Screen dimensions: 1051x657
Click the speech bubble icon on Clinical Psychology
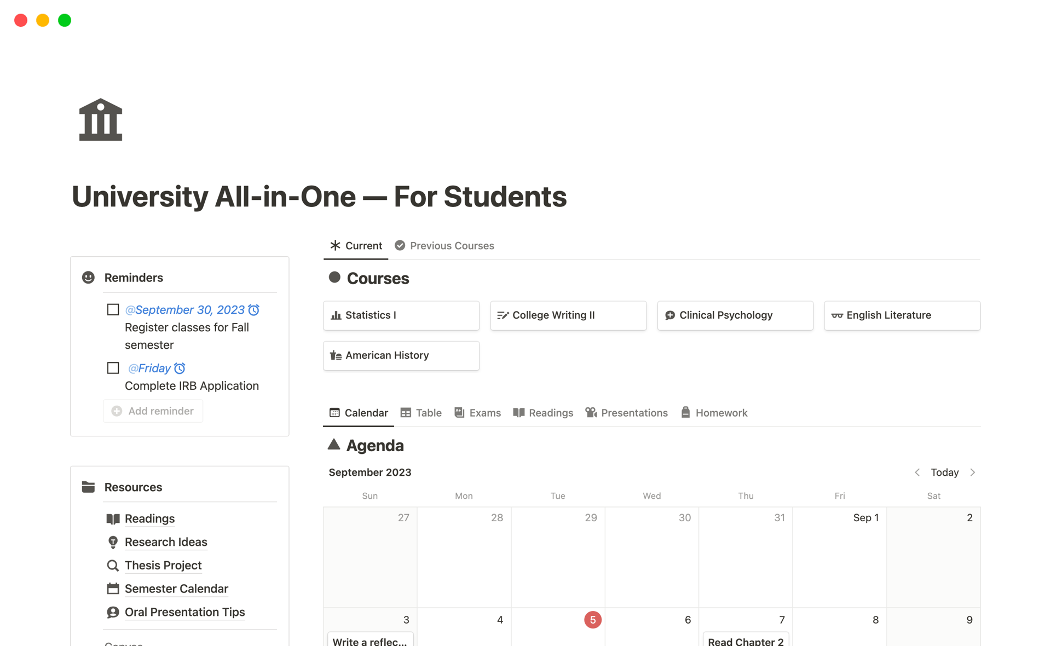point(671,315)
